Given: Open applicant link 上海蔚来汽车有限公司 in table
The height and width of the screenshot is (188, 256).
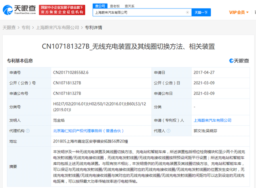Looking at the screenshot, I should click(x=212, y=120).
